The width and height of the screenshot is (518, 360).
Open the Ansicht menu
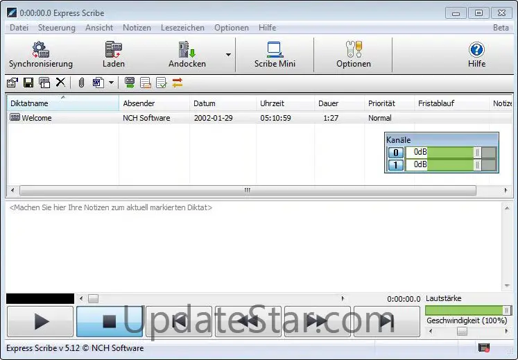[99, 28]
